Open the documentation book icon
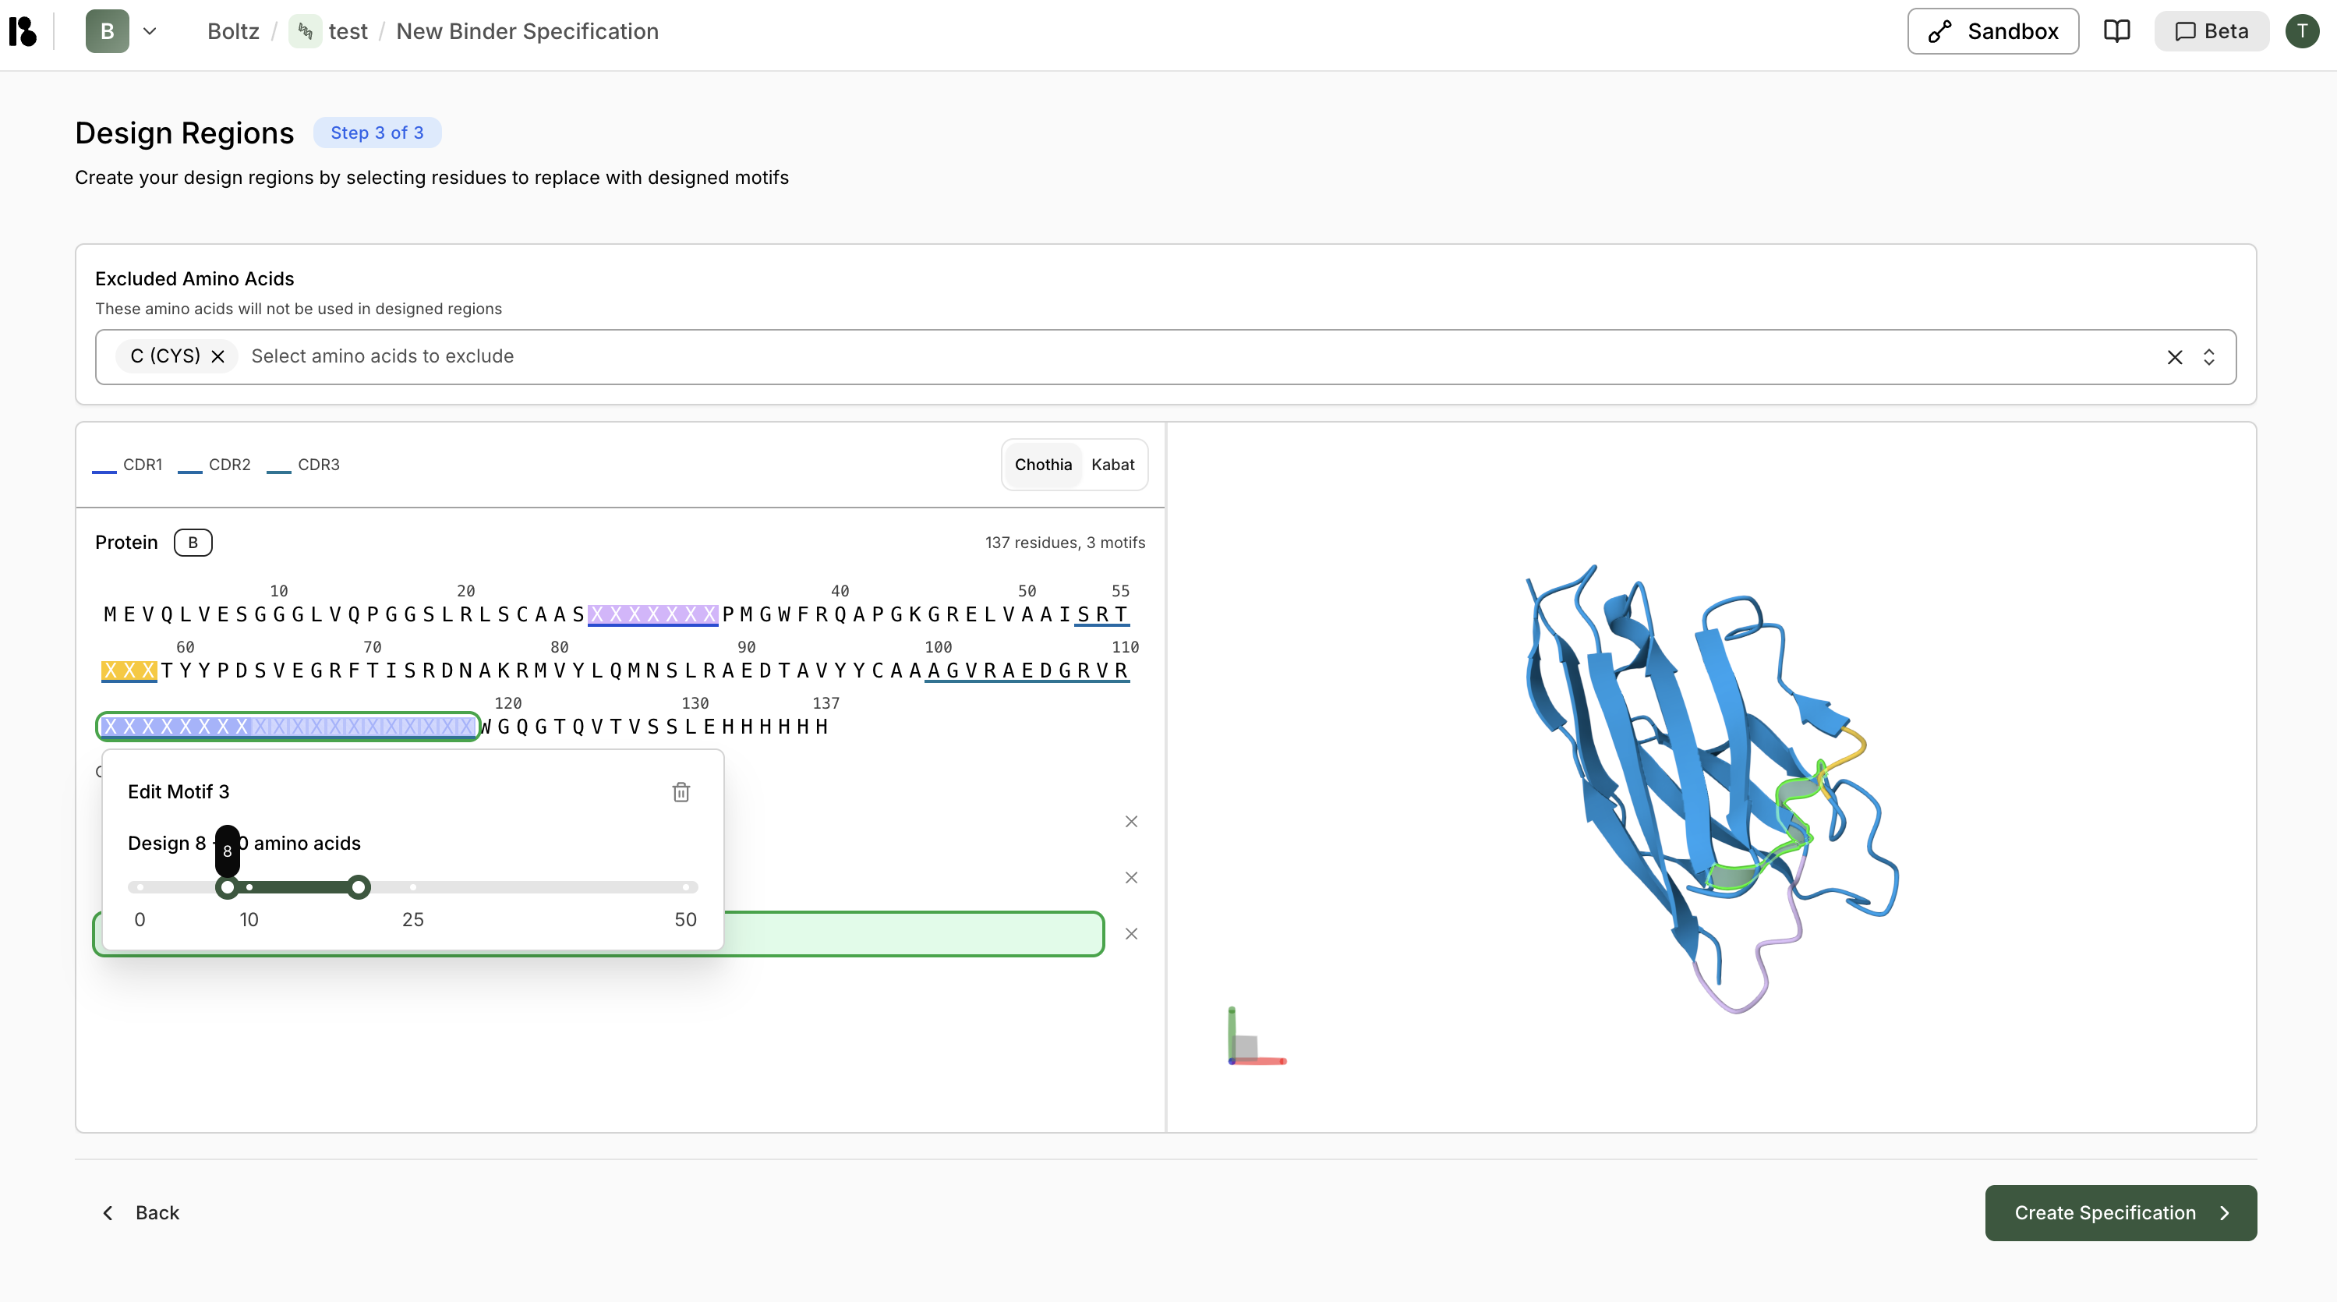 pyautogui.click(x=2116, y=31)
